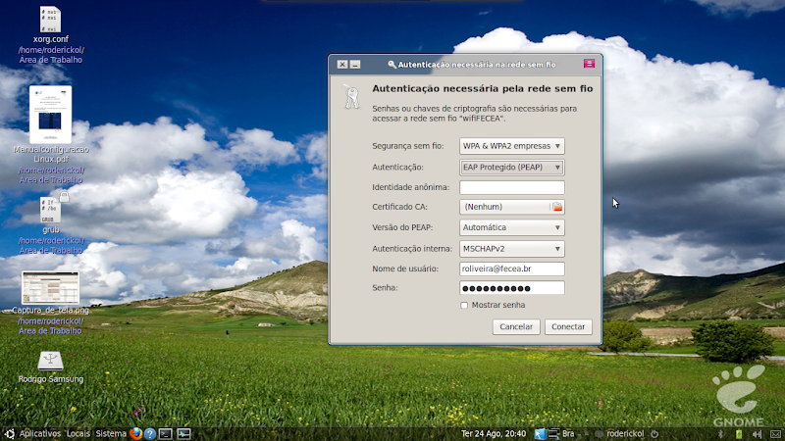Open the ManualconfiguracaoLinux.pdf desktop thumbnail
This screenshot has width=785, height=441.
click(51, 114)
